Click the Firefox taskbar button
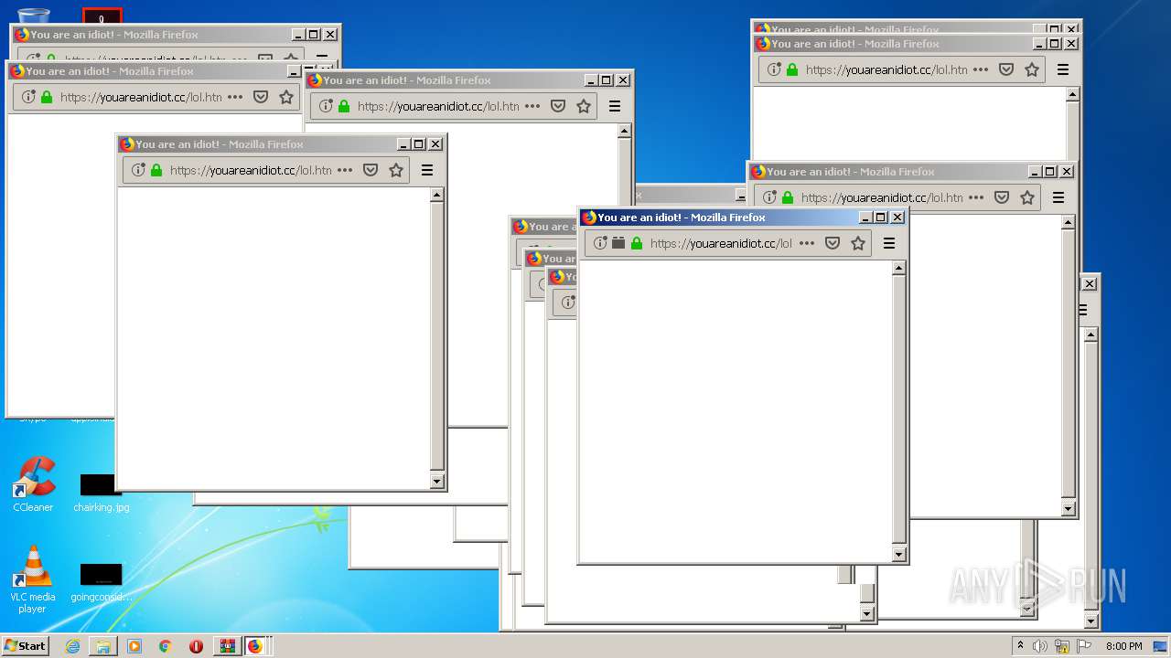 (x=255, y=646)
